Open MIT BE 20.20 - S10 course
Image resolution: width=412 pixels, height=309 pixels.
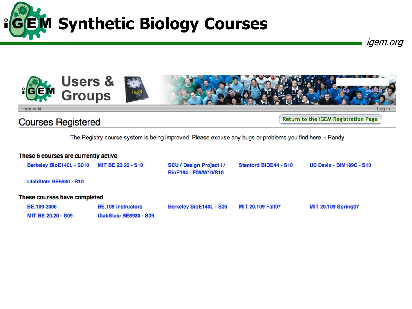pos(120,165)
